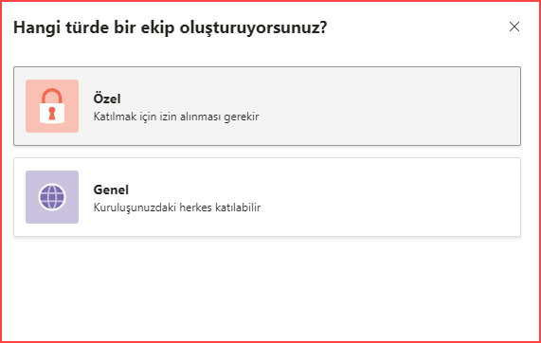This screenshot has width=541, height=343.
Task: Click the bold "Genel" heading
Action: coord(111,190)
